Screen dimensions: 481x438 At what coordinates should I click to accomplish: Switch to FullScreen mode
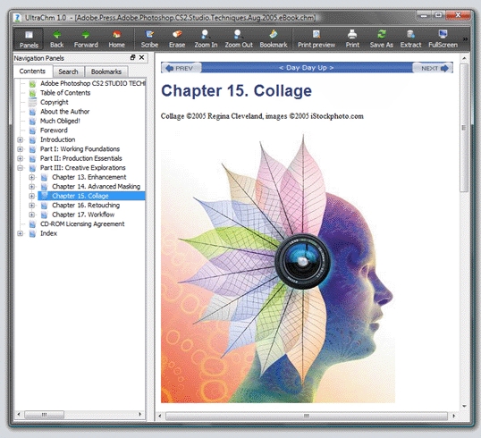tap(443, 39)
